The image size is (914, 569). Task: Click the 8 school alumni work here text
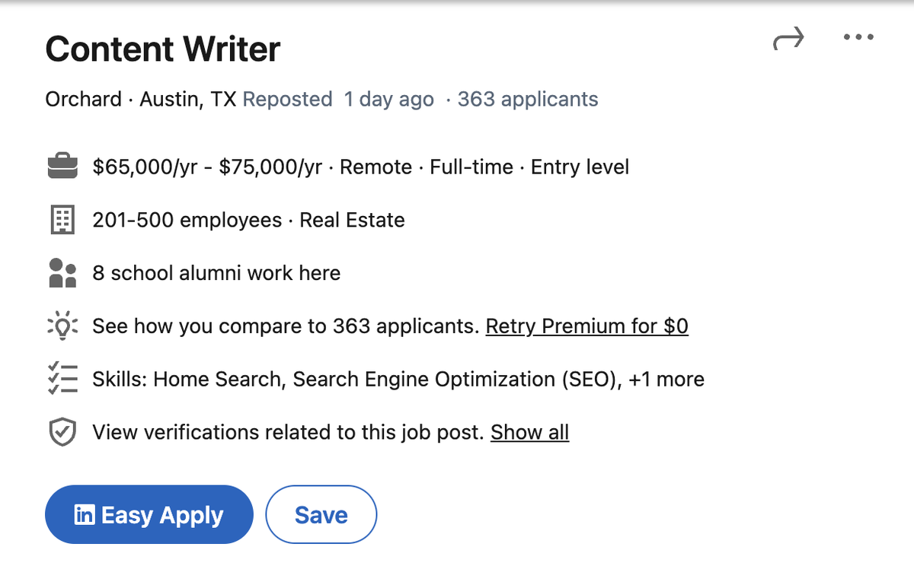coord(216,273)
